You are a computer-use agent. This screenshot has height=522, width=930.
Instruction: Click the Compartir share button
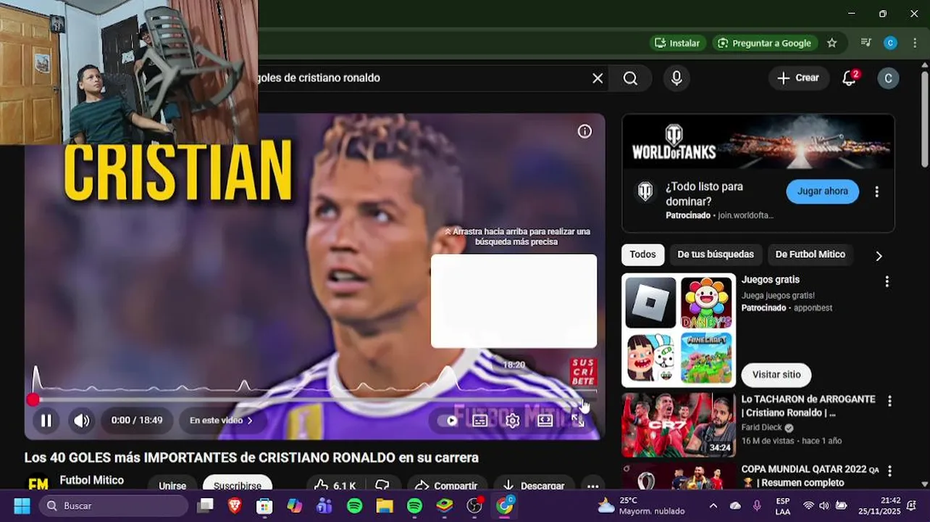click(446, 485)
